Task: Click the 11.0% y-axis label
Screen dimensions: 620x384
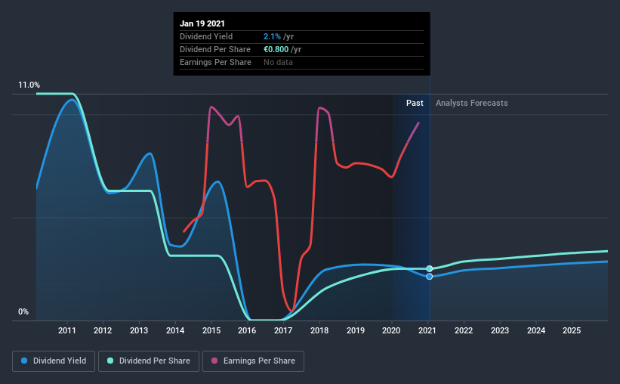Action: coord(29,85)
